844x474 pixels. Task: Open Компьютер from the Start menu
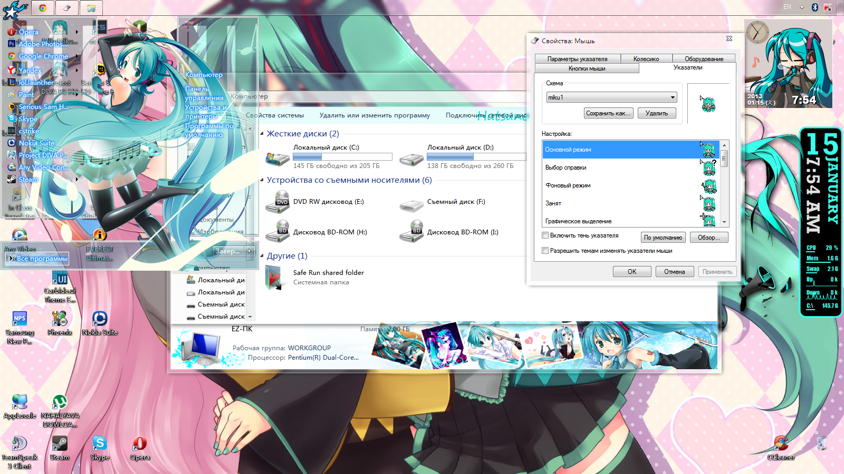tap(204, 75)
